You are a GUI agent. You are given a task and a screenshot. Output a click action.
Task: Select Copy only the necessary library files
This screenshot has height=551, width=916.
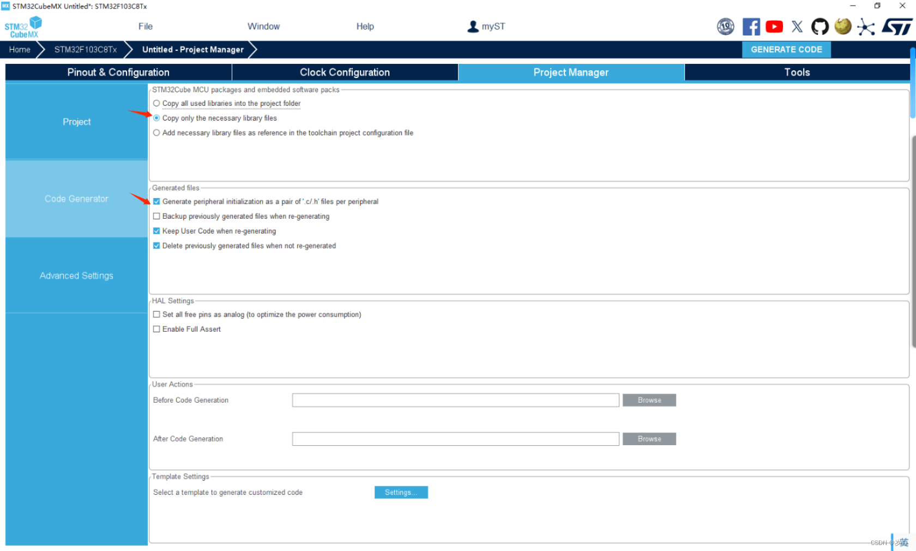click(x=156, y=118)
